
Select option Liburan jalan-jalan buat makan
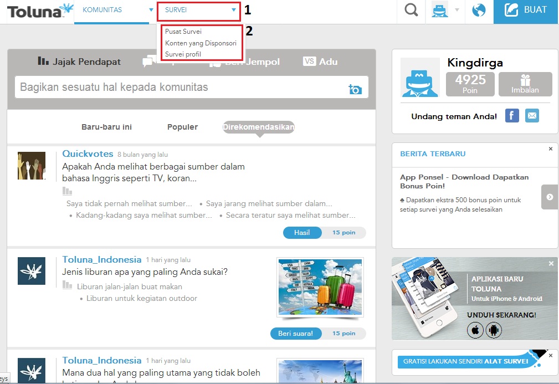tap(130, 286)
